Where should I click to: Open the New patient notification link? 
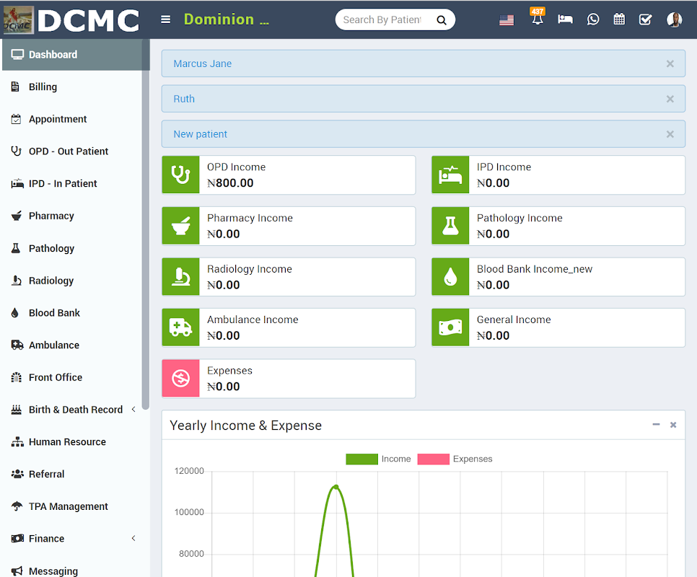(x=200, y=134)
